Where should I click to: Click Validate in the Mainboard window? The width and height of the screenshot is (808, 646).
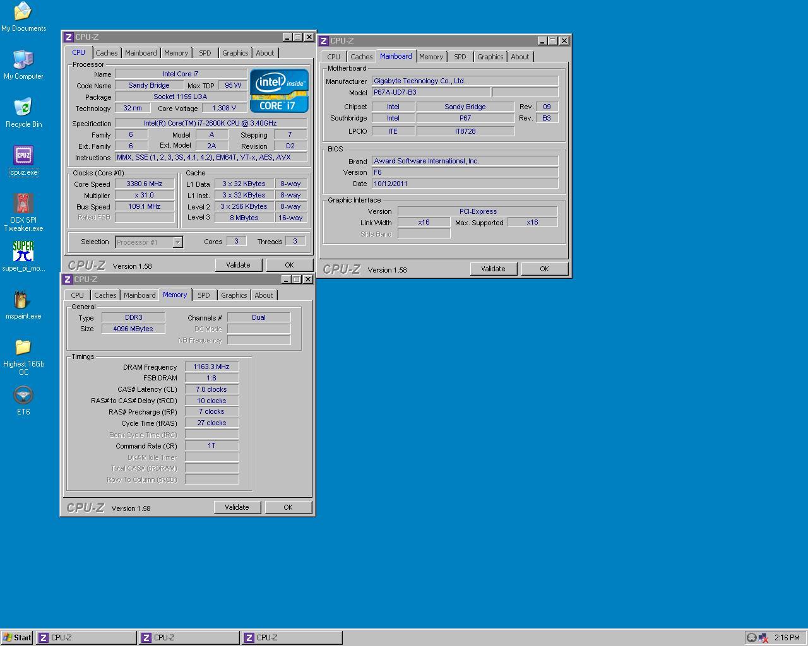(494, 269)
